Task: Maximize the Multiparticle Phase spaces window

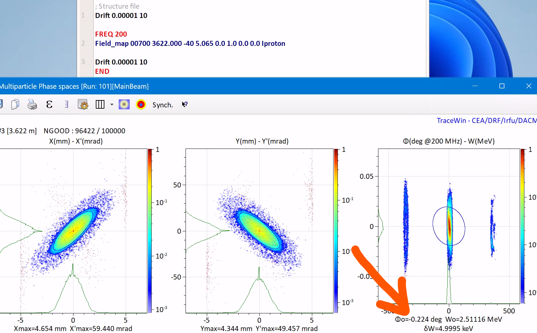Action: [502, 86]
